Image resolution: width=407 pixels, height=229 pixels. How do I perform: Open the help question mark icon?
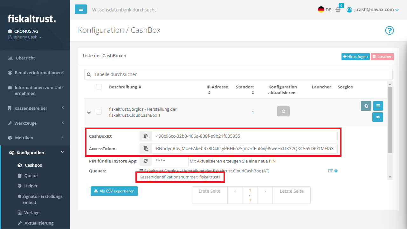point(390,31)
